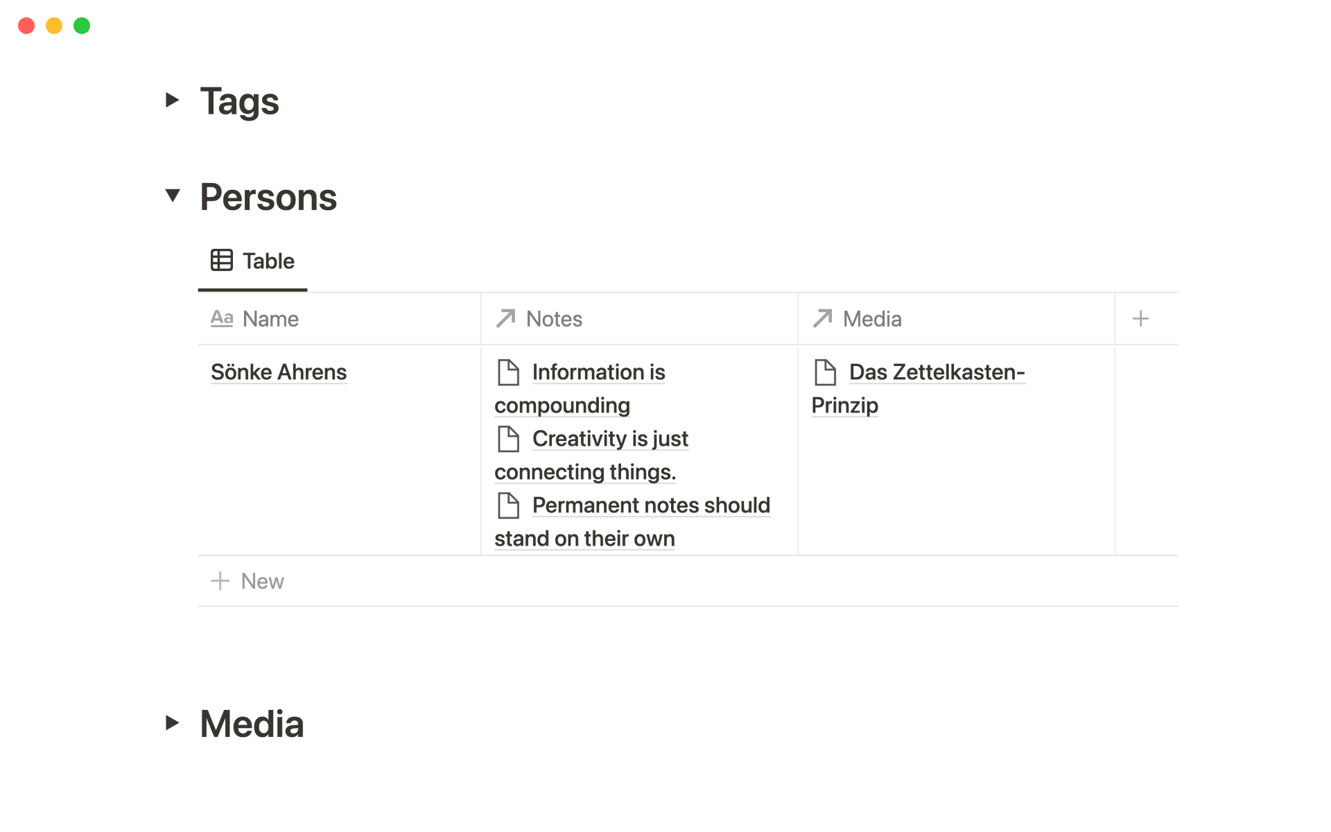The width and height of the screenshot is (1331, 832).
Task: Open the 'Information is compounding' note
Action: pyautogui.click(x=598, y=372)
